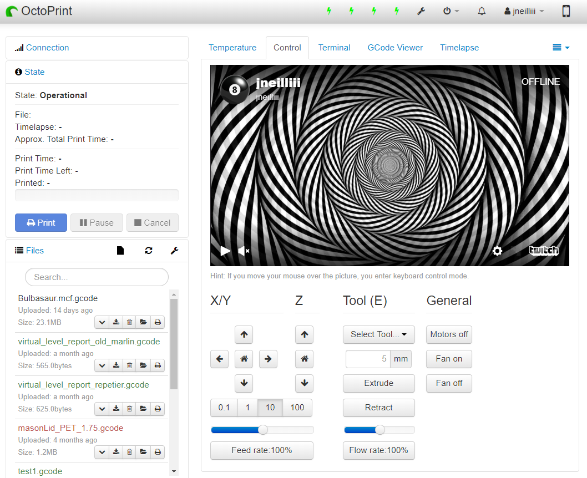Jog Y axis down arrow

pyautogui.click(x=244, y=383)
